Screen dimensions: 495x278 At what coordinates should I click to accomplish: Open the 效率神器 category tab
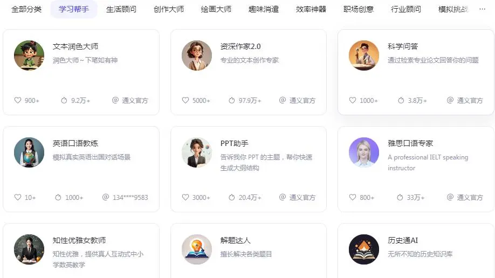pyautogui.click(x=311, y=9)
